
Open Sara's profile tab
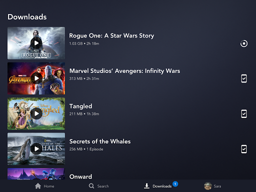212,186
